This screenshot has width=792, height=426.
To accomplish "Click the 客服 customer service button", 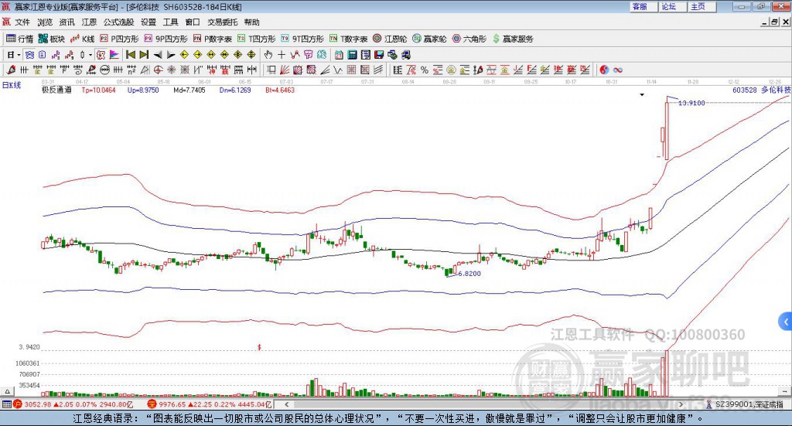I will (643, 6).
